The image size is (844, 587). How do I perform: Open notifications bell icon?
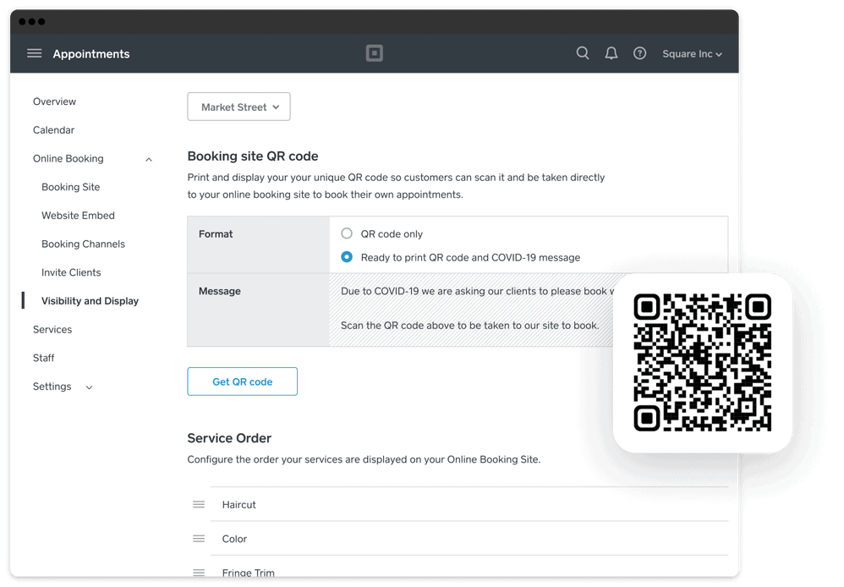coord(611,53)
